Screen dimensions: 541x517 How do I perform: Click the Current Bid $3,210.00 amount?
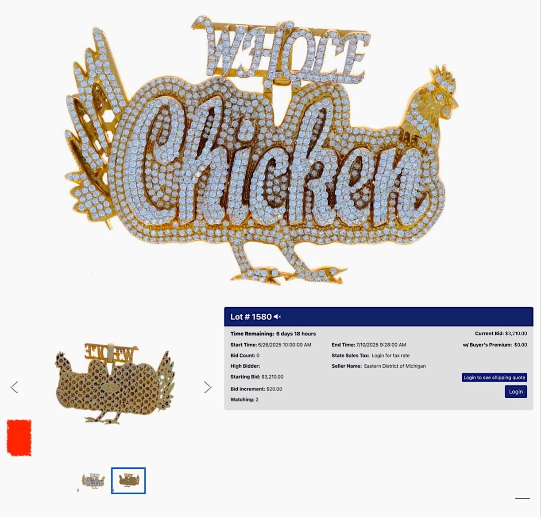[x=516, y=334]
